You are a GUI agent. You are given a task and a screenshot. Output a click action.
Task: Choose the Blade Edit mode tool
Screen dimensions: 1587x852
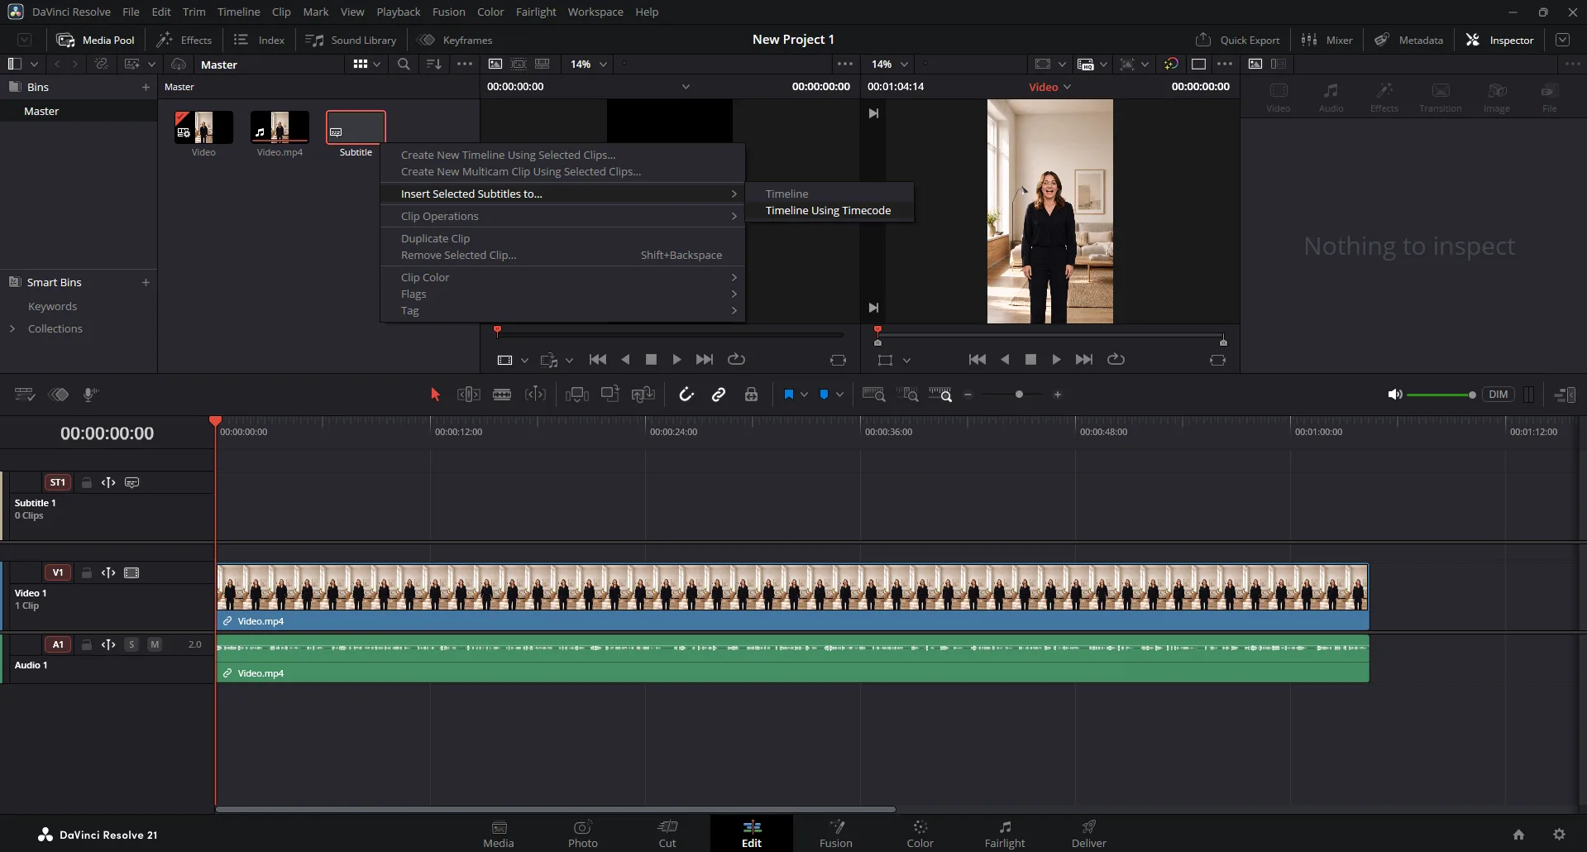502,395
